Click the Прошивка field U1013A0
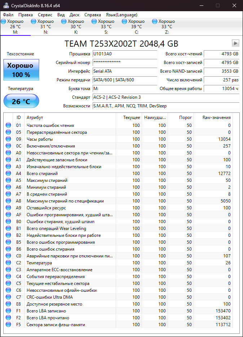 coord(125,54)
